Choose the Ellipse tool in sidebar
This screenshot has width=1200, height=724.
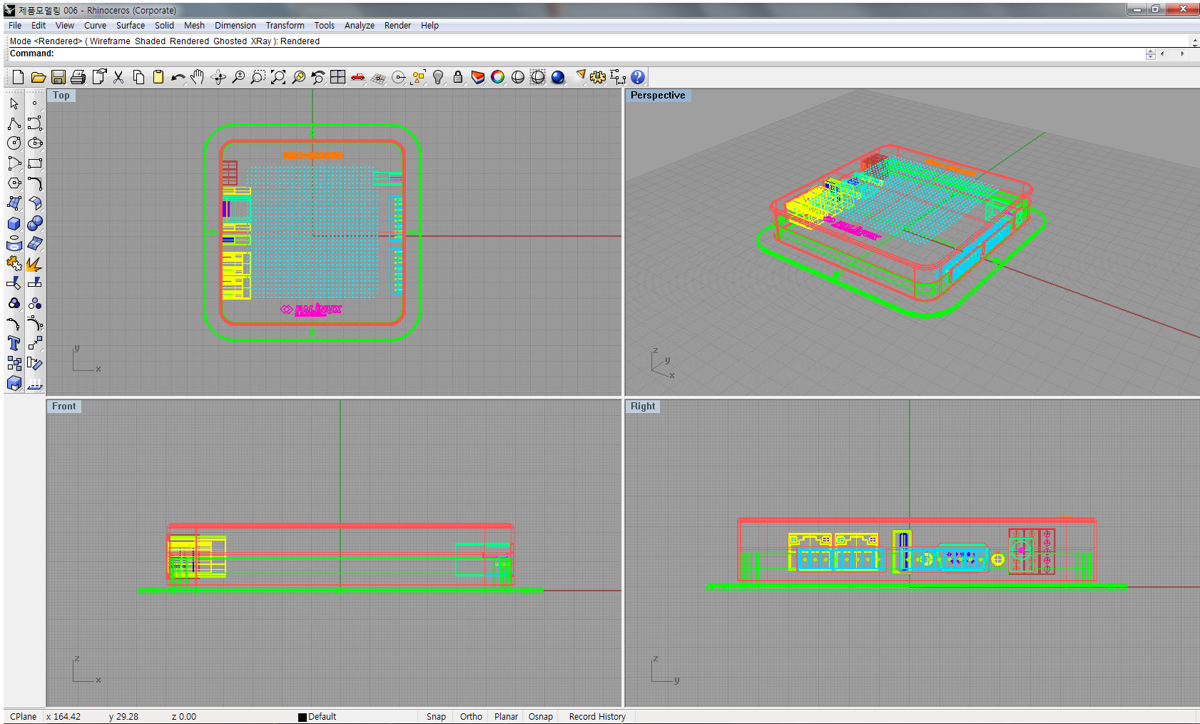(x=35, y=143)
